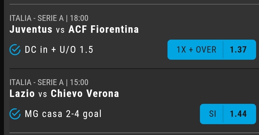Click the 18:00 kickoff time
This screenshot has width=259, height=135.
(x=79, y=18)
